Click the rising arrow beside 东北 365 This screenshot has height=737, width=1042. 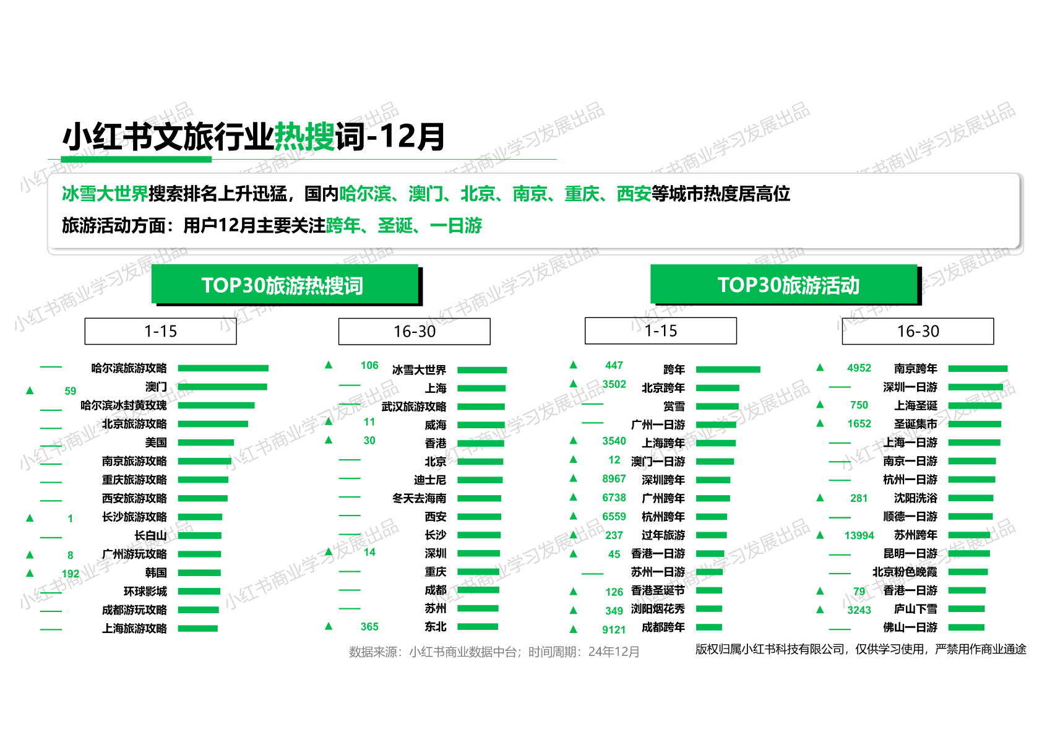pos(329,626)
